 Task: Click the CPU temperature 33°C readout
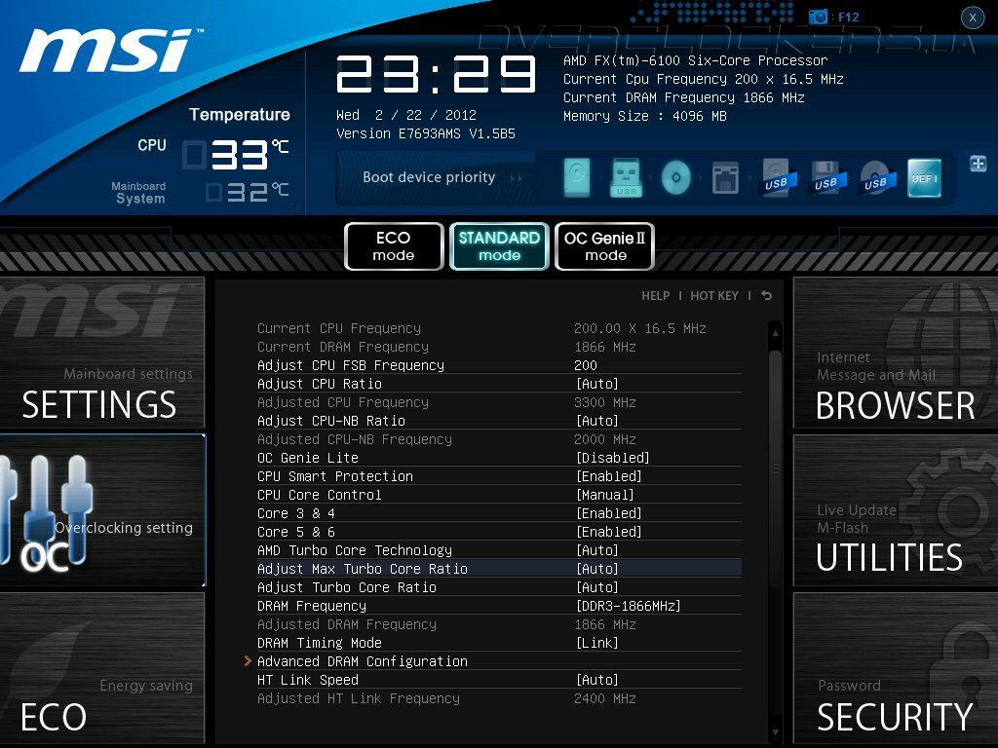[236, 155]
